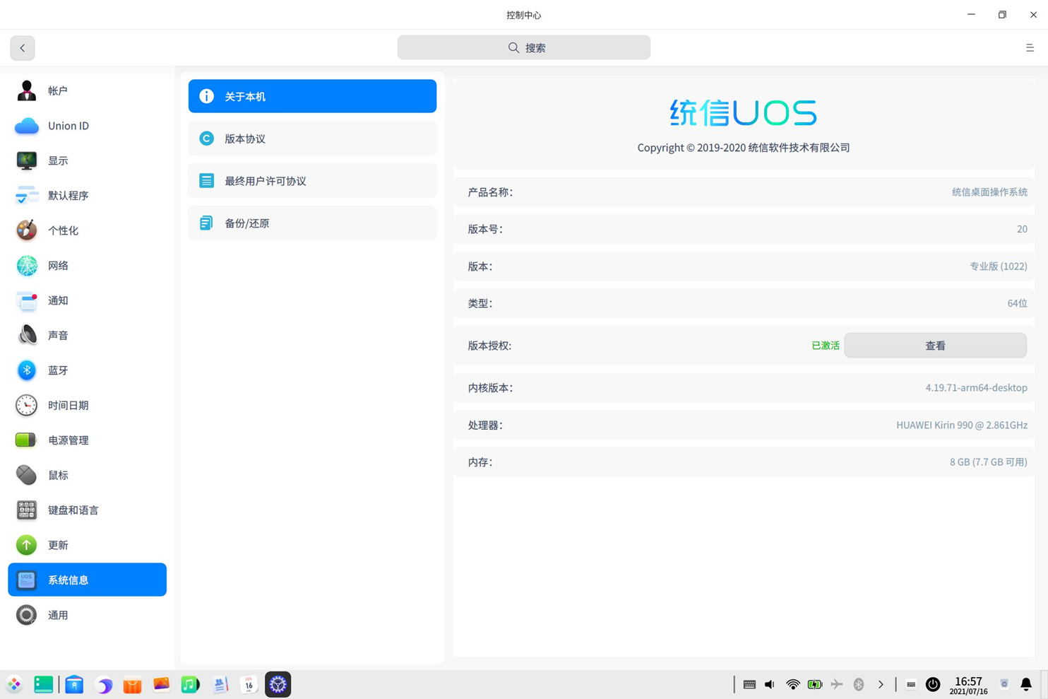Open the taskbar power button
Image resolution: width=1048 pixels, height=699 pixels.
pyautogui.click(x=933, y=684)
